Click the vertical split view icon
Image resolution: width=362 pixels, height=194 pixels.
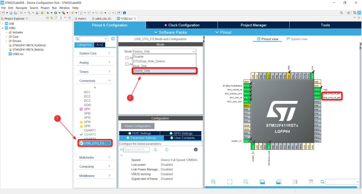click(295, 182)
